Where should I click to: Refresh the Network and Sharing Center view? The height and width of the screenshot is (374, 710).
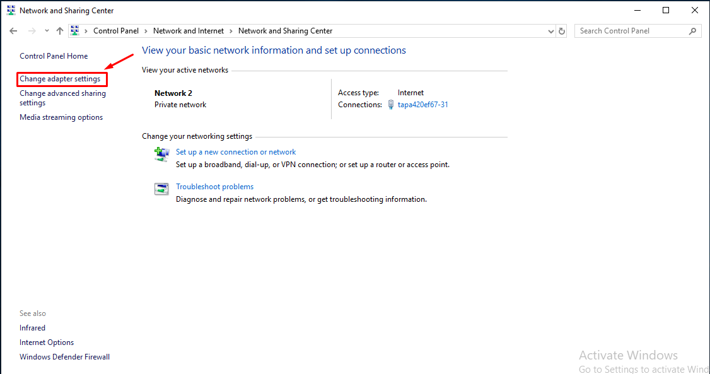pyautogui.click(x=561, y=32)
